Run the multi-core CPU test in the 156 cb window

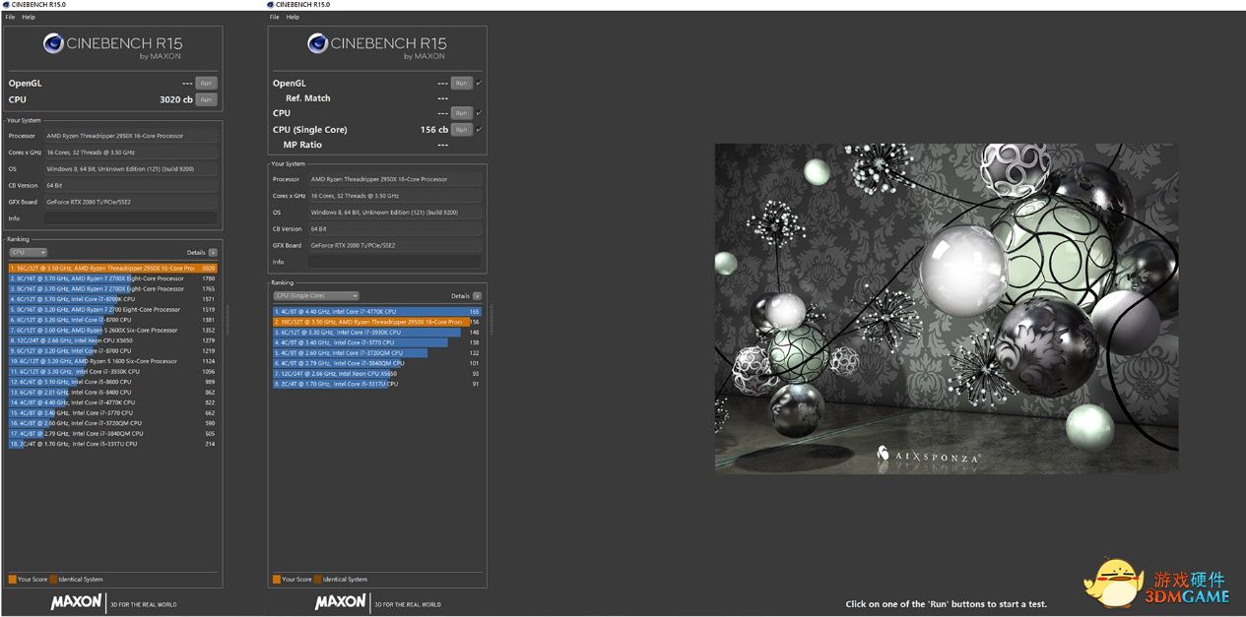(461, 113)
